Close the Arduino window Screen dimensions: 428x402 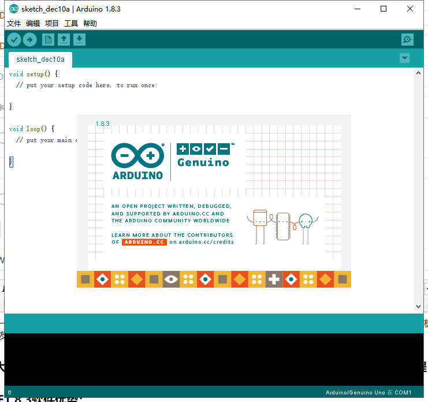(x=410, y=9)
